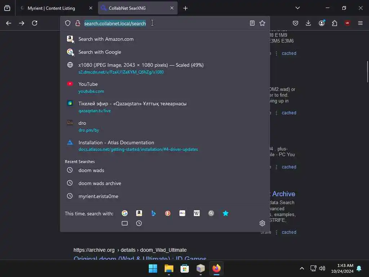The image size is (369, 277).
Task: Open Downloads panel
Action: coord(308,23)
